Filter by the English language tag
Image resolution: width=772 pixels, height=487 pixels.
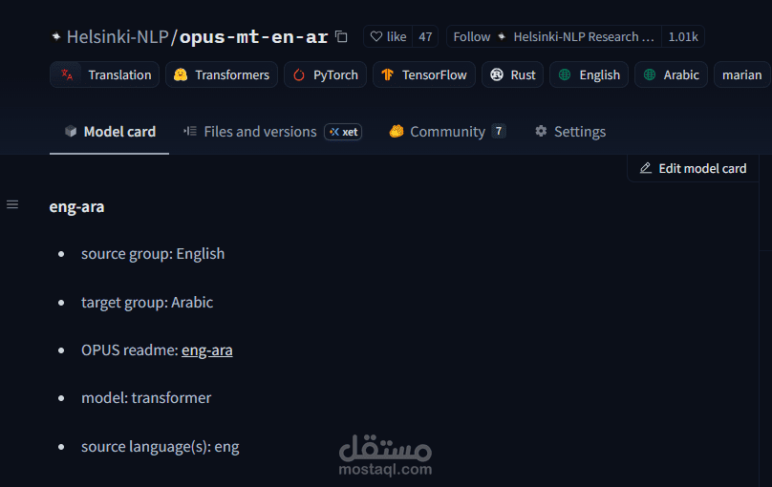[589, 74]
